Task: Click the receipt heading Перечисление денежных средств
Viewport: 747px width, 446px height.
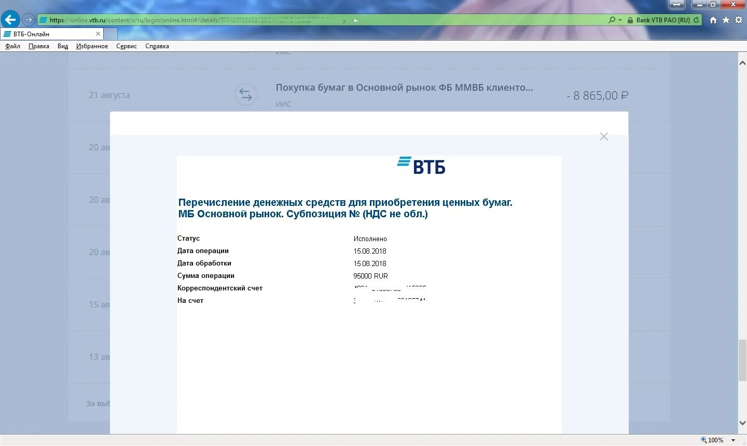Action: (x=345, y=208)
